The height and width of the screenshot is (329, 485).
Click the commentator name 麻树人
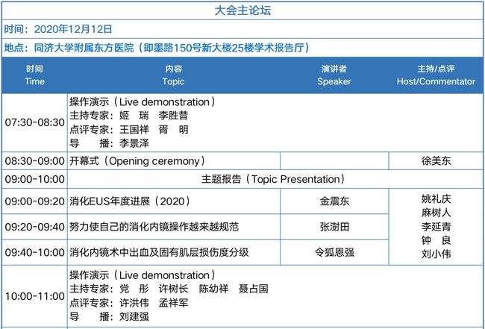pos(436,213)
